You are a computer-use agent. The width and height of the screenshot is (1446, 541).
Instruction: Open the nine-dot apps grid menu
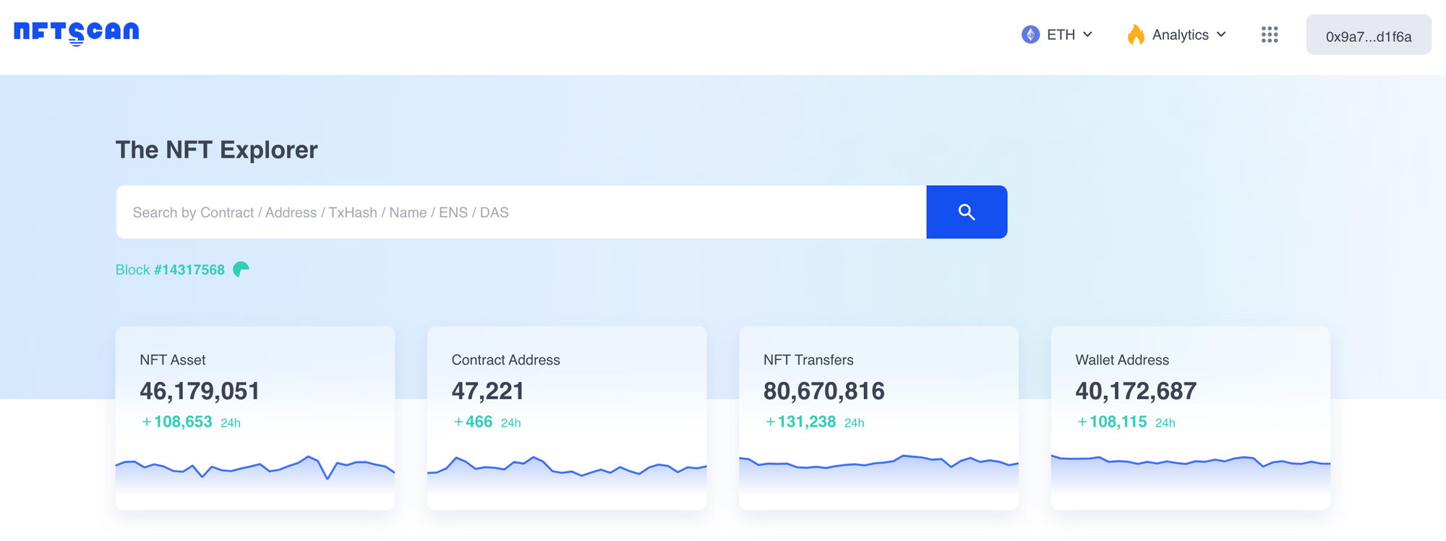(1270, 35)
